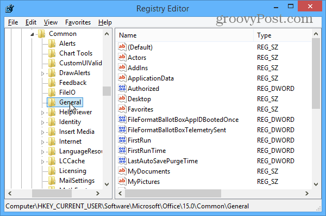Click the Common folder icon

(42, 34)
